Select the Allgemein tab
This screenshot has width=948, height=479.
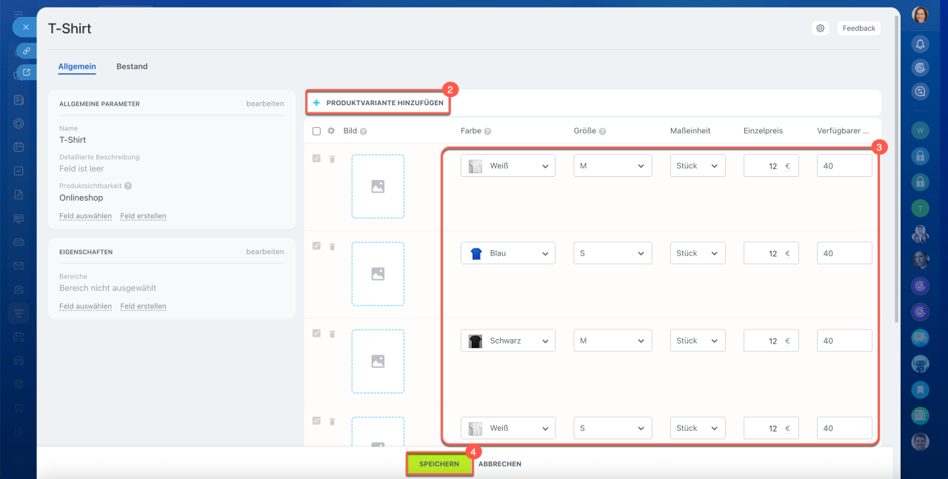click(x=77, y=67)
